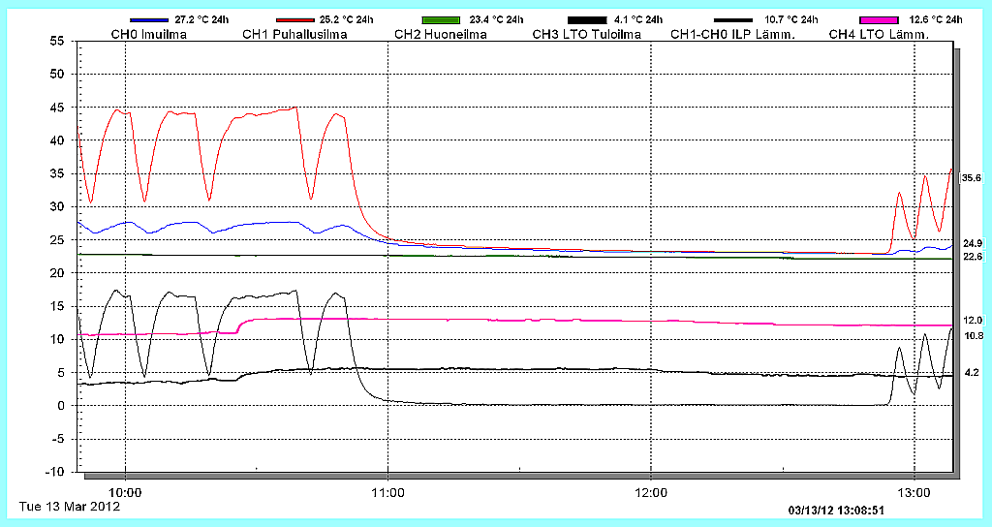Click the 4.2 value readout on right
Image resolution: width=992 pixels, height=527 pixels.
(x=971, y=372)
